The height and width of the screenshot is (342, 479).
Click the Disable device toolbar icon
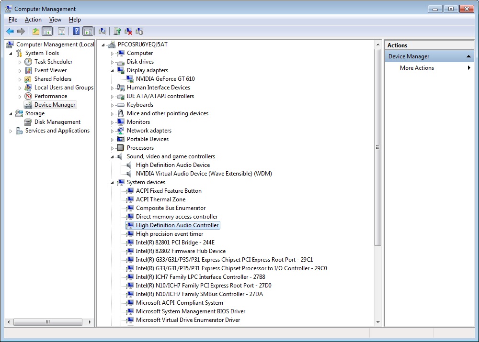pyautogui.click(x=139, y=31)
